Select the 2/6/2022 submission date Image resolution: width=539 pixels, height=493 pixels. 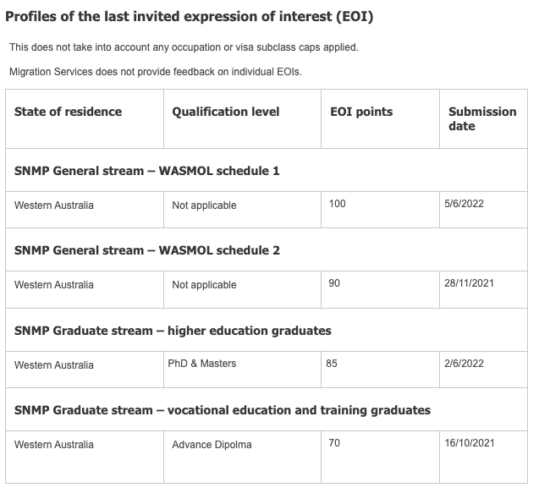click(464, 364)
